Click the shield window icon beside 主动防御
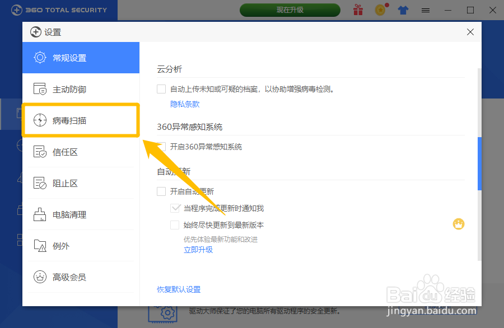The width and height of the screenshot is (504, 328). (x=40, y=89)
